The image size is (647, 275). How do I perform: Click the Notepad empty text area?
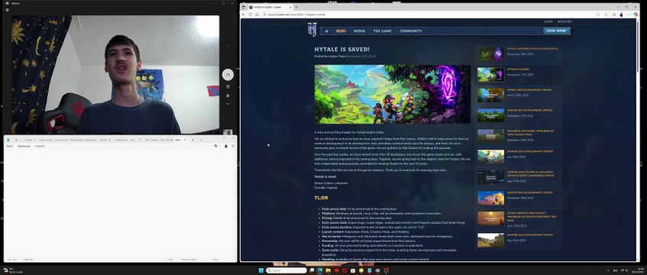point(120,203)
